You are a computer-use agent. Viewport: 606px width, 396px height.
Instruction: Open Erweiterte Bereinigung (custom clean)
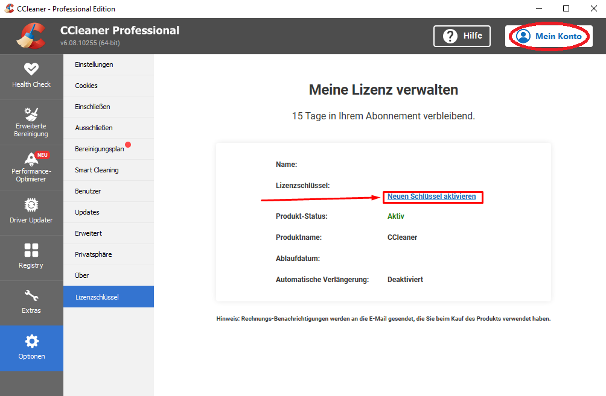click(31, 122)
